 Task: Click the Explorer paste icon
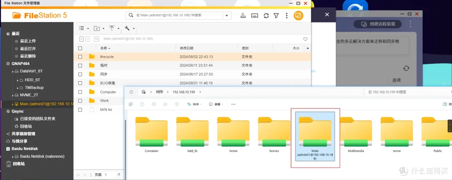(142, 104)
